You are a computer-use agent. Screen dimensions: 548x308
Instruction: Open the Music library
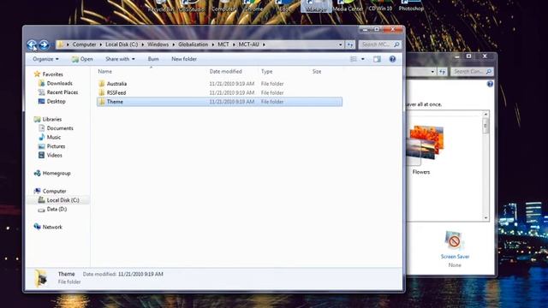[x=53, y=137]
